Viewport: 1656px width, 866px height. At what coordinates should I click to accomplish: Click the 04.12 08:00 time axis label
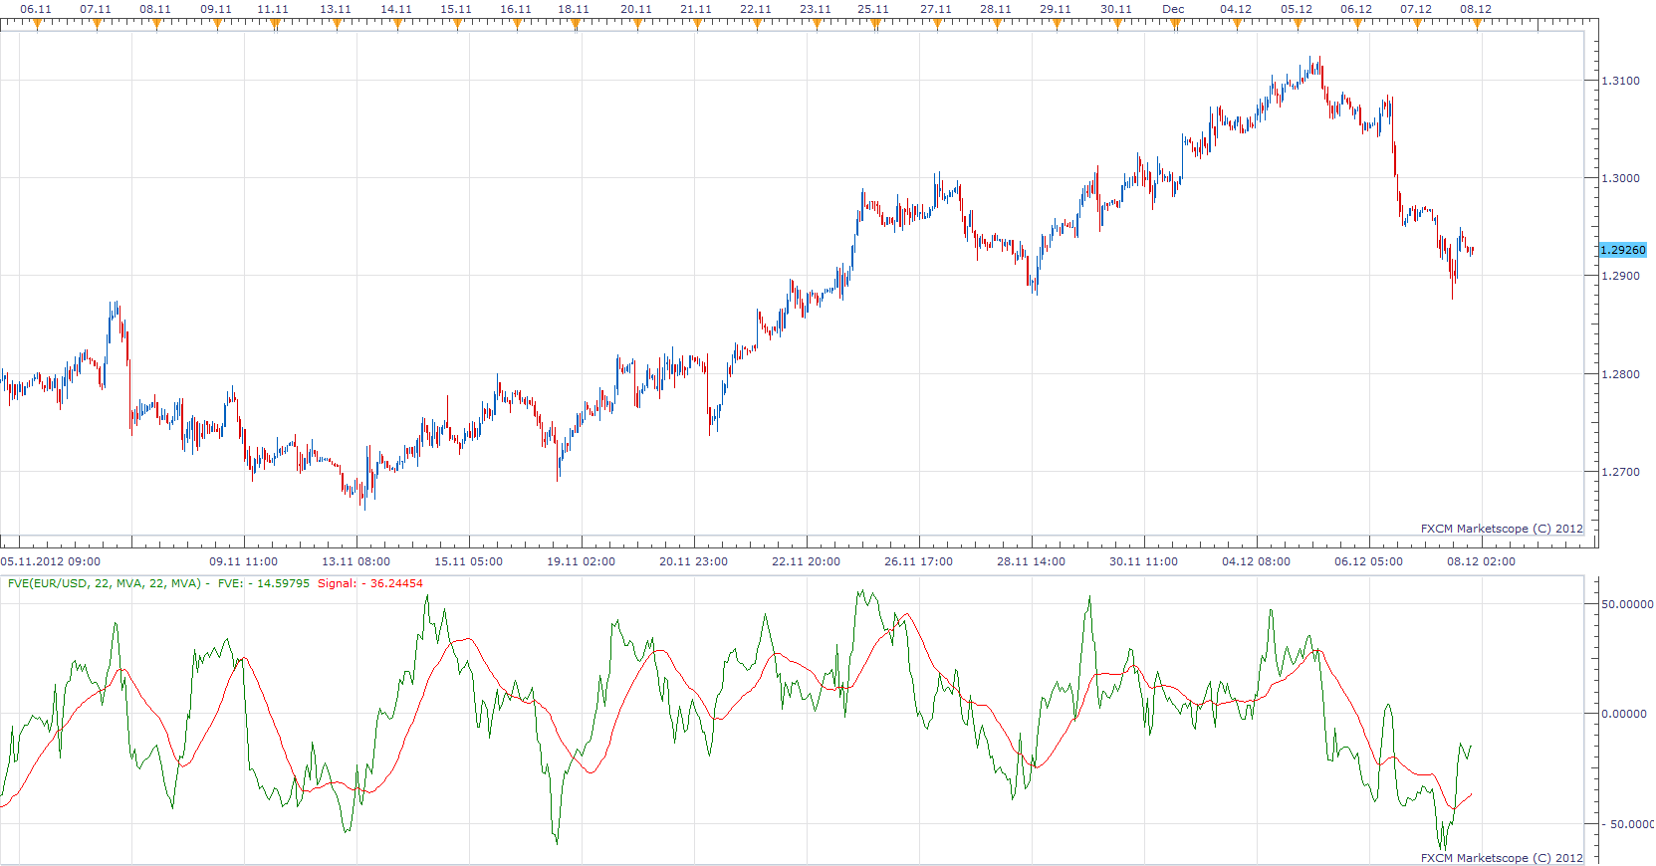pyautogui.click(x=1256, y=561)
